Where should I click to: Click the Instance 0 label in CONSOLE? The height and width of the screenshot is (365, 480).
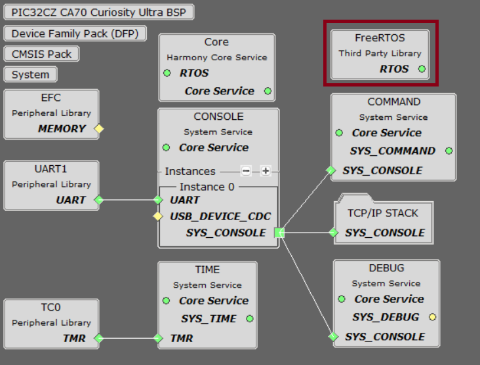click(x=207, y=187)
